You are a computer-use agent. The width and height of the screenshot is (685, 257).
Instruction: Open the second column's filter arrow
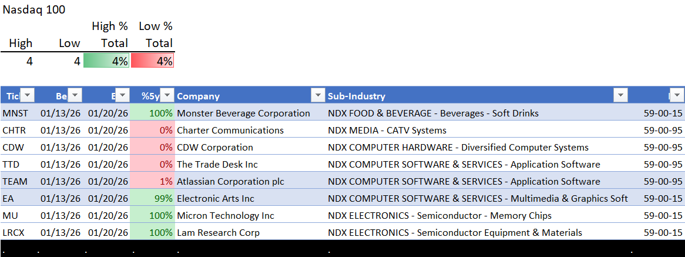75,96
